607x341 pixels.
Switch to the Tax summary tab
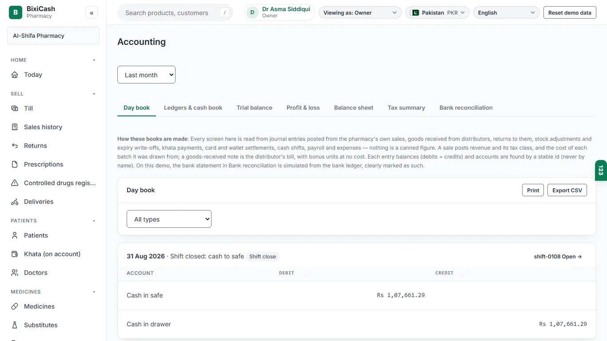[406, 107]
